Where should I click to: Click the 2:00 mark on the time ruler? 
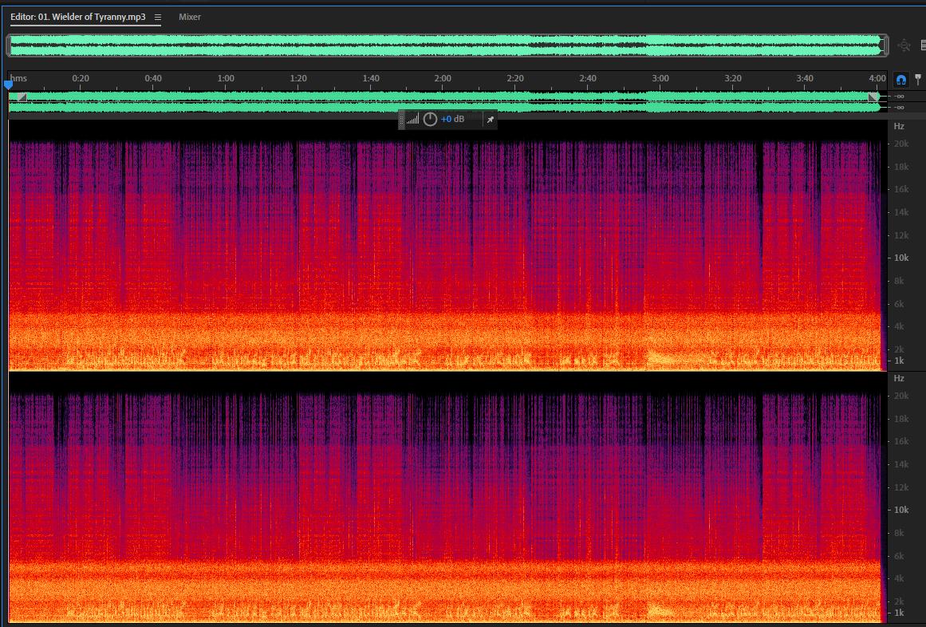pos(443,78)
